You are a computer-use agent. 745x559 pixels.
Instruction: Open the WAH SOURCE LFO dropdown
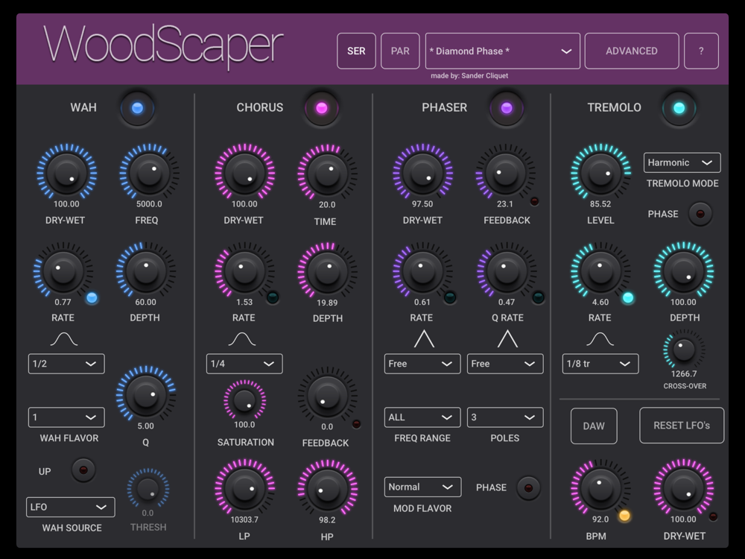click(x=70, y=507)
